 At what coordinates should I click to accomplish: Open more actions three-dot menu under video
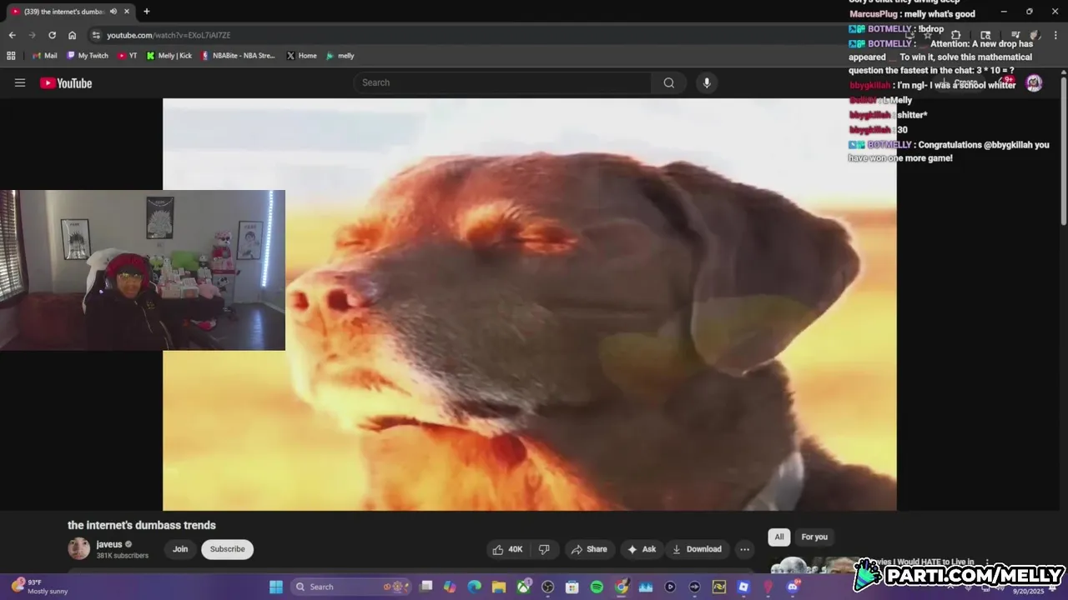744,549
